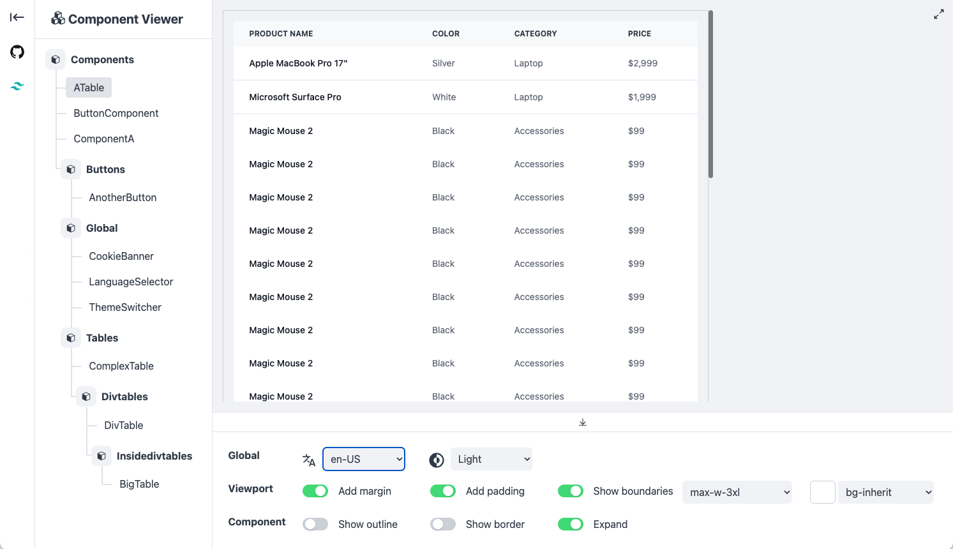The image size is (953, 549).
Task: Select ComponentA in the tree
Action: pos(104,139)
